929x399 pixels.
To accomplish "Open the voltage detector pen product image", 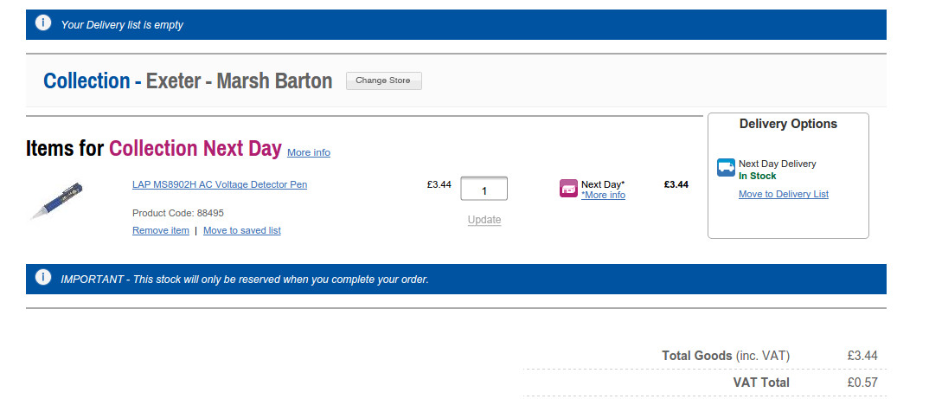I will pos(57,201).
